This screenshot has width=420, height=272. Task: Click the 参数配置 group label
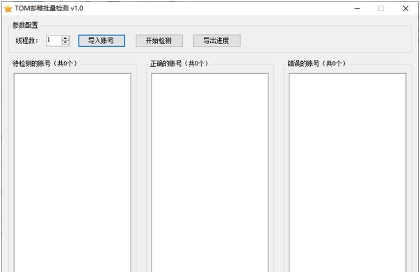point(25,25)
